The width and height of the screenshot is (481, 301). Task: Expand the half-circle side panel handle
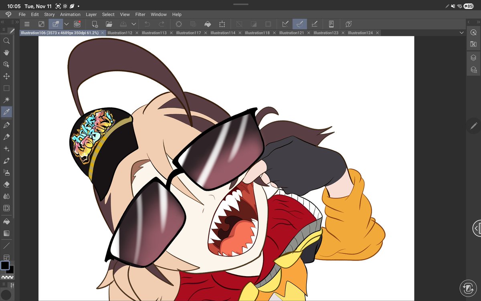tap(477, 228)
